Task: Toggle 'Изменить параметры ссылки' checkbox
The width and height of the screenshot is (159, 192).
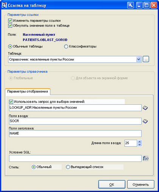Action: [x=10, y=21]
